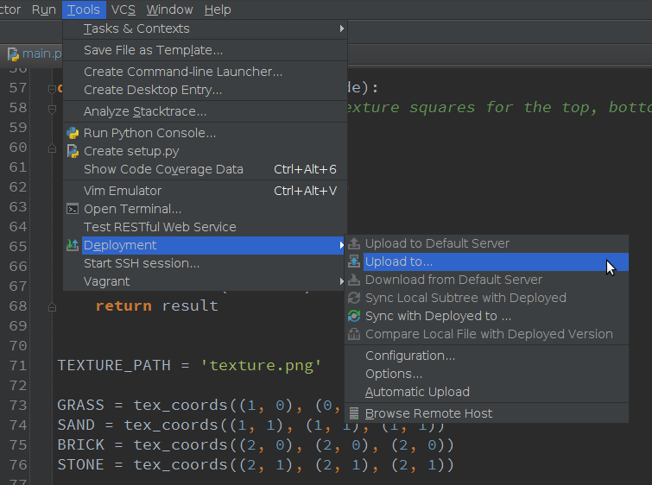Choose Save File as Template...
652x485 pixels.
pos(205,50)
